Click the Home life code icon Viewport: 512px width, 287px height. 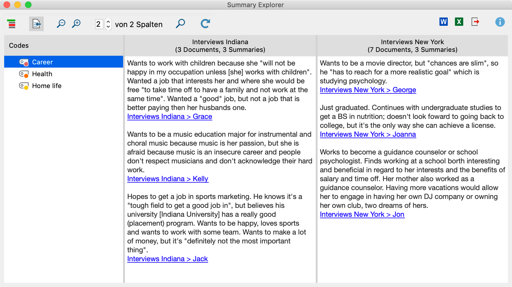click(24, 86)
